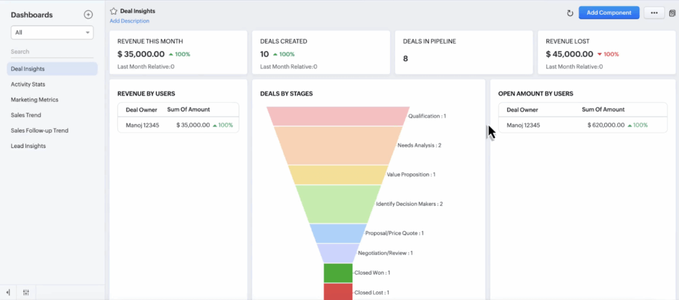This screenshot has height=300, width=679.
Task: Open the Activity Stats dashboard
Action: tap(28, 84)
